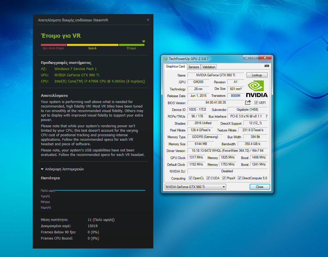Toggle the PhysX checkbox
This screenshot has width=328, height=257.
(x=224, y=178)
